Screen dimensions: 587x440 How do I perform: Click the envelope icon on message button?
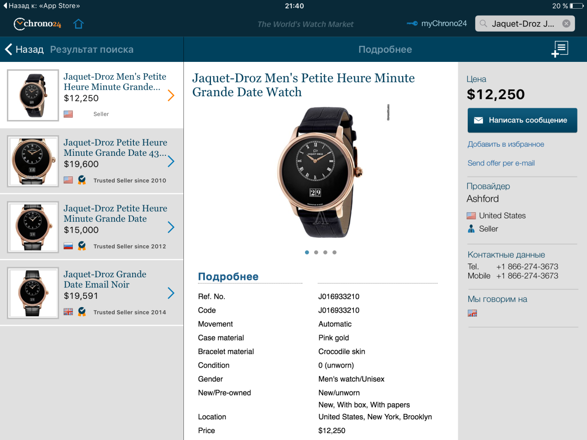478,120
